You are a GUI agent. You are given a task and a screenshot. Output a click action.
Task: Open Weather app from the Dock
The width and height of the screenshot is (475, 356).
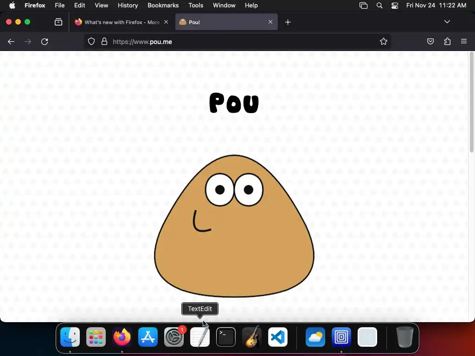click(315, 337)
